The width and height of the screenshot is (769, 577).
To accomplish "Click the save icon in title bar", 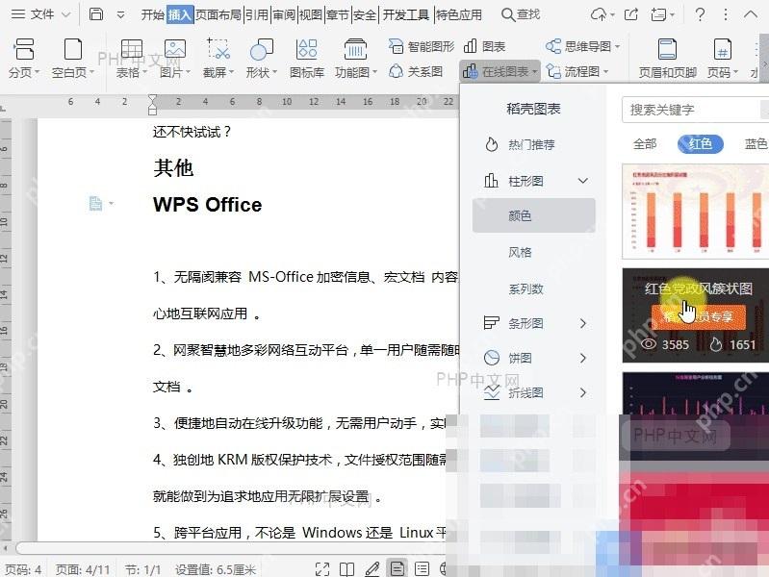I will click(x=96, y=14).
